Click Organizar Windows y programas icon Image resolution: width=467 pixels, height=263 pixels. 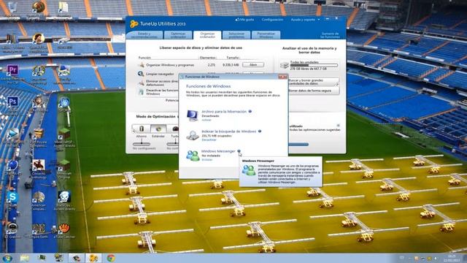click(x=142, y=65)
